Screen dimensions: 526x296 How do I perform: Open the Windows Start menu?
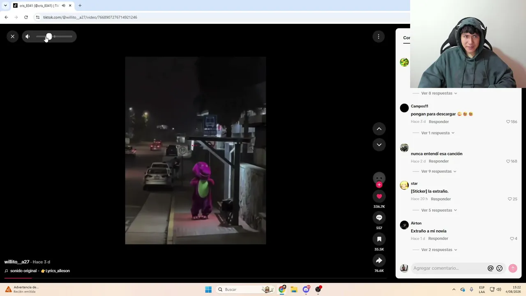point(208,289)
